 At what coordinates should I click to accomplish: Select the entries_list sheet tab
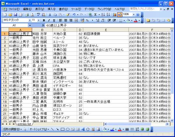click(24, 124)
